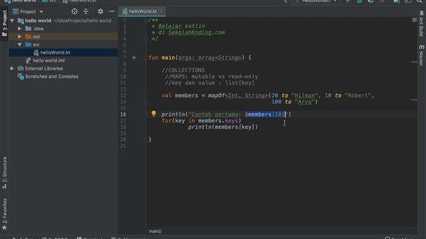The height and width of the screenshot is (239, 426).
Task: Click the .idea folder icon
Action: tap(28, 29)
